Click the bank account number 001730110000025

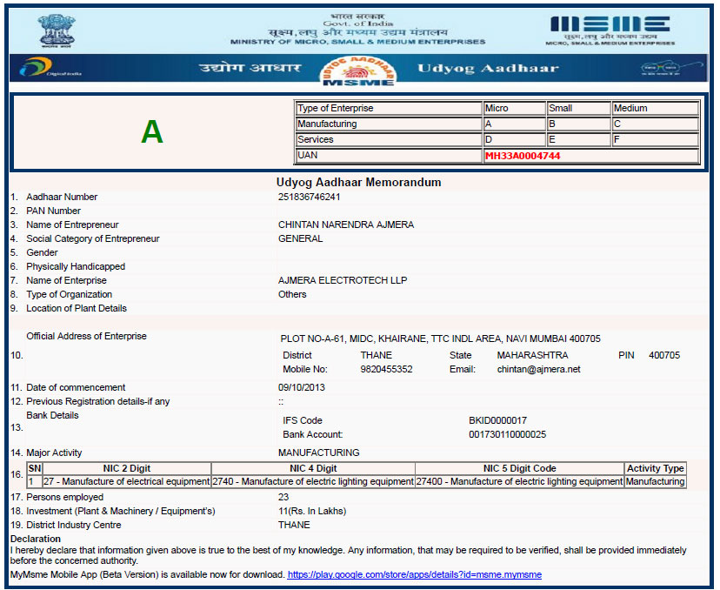[508, 434]
